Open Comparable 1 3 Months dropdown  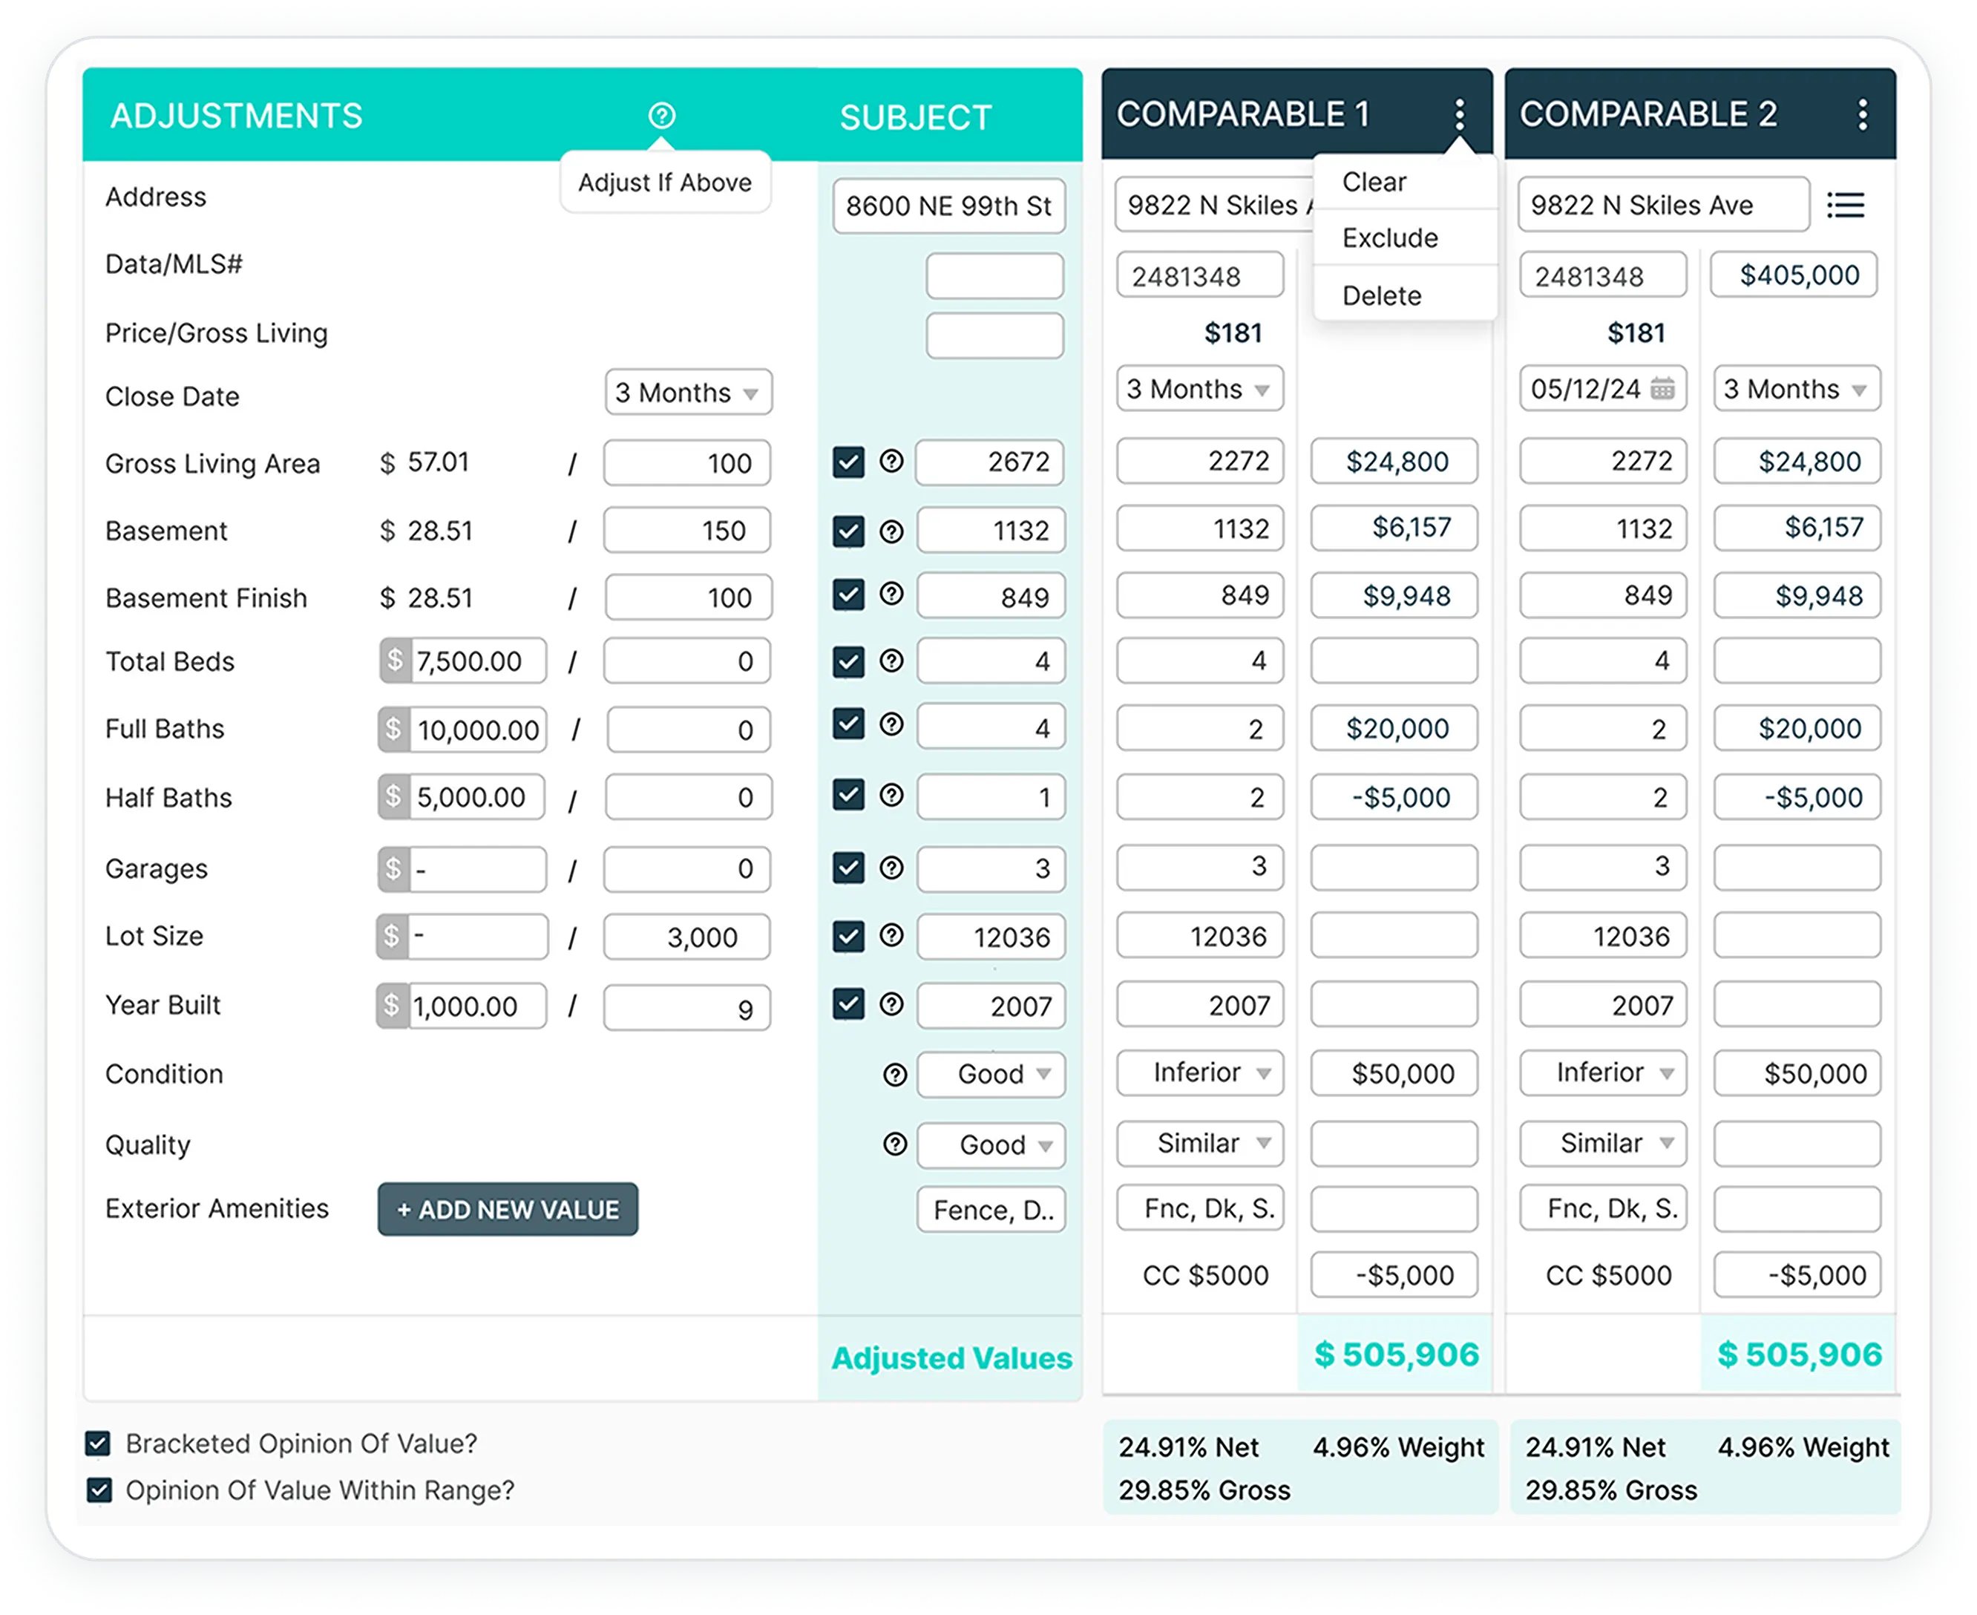1199,389
